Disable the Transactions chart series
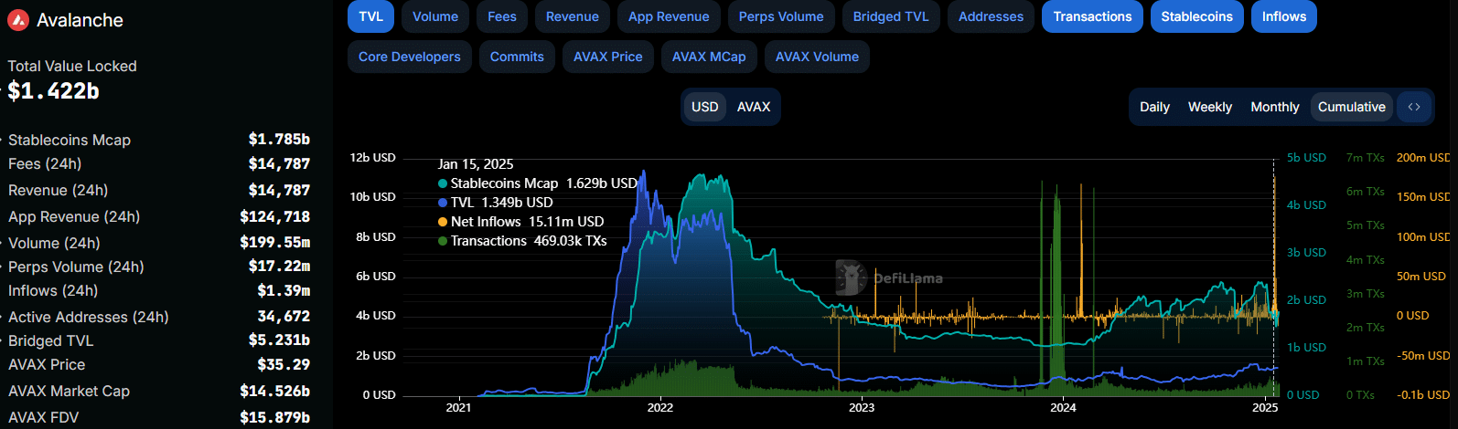 (1092, 16)
